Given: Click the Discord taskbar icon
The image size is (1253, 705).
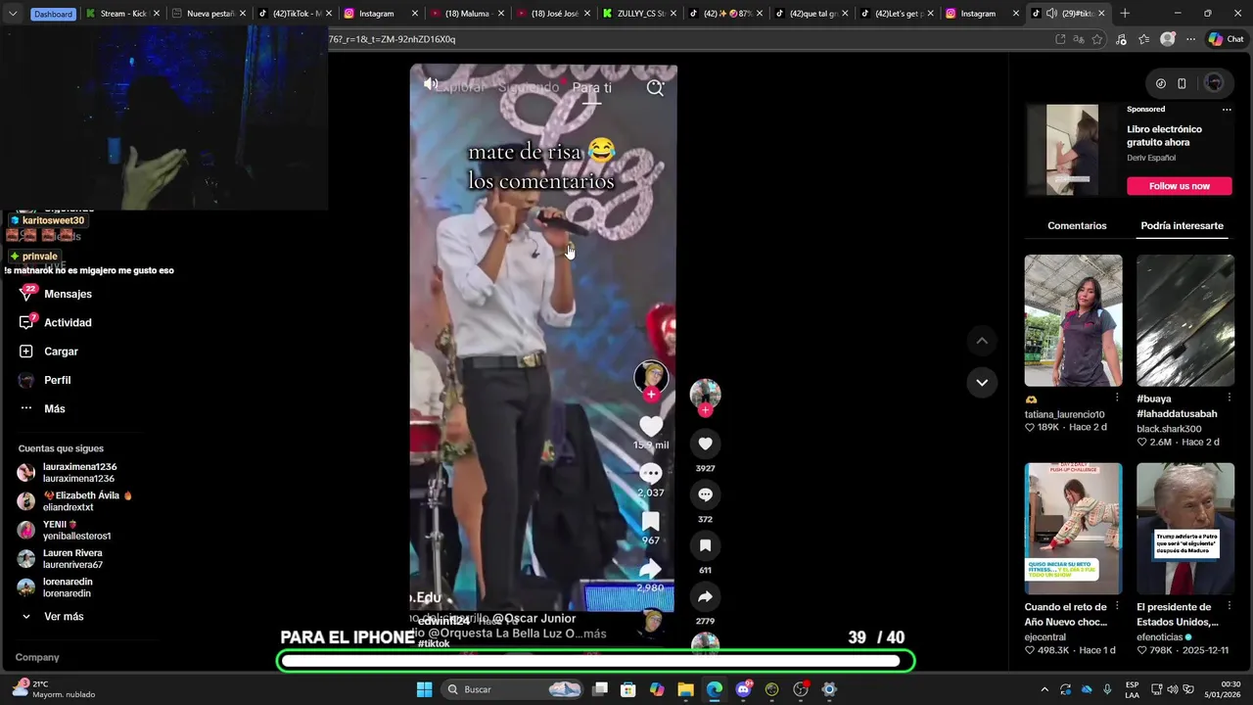Looking at the screenshot, I should [x=743, y=689].
